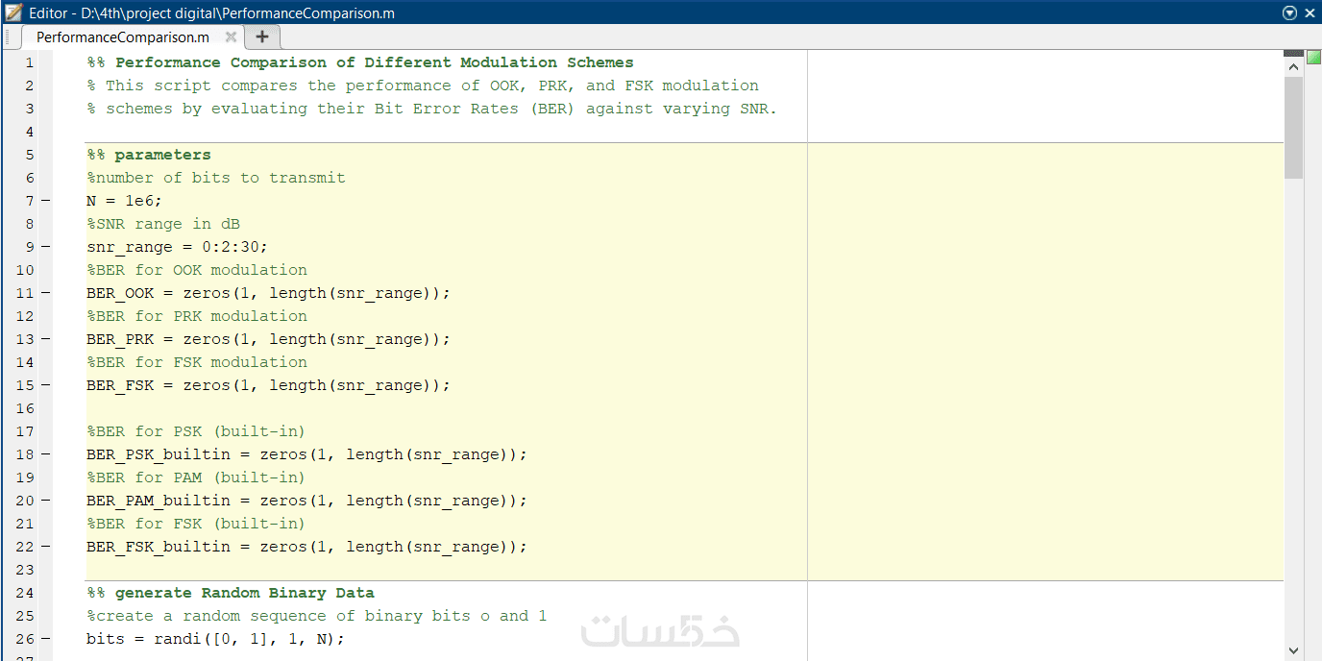Click the 'BER_PSK_builtin = zeros' line
The width and height of the screenshot is (1322, 661).
pos(307,454)
